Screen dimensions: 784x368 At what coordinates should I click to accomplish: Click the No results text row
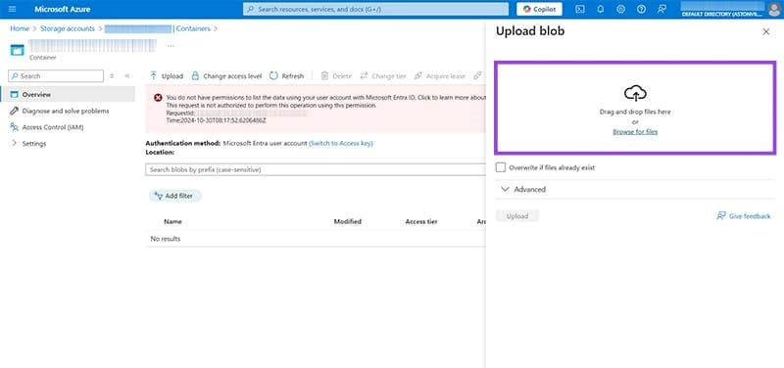pyautogui.click(x=166, y=239)
